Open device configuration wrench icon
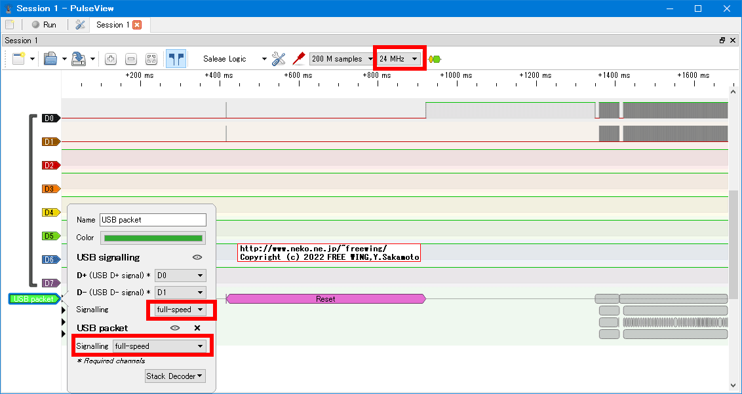The height and width of the screenshot is (394, 742). point(279,59)
